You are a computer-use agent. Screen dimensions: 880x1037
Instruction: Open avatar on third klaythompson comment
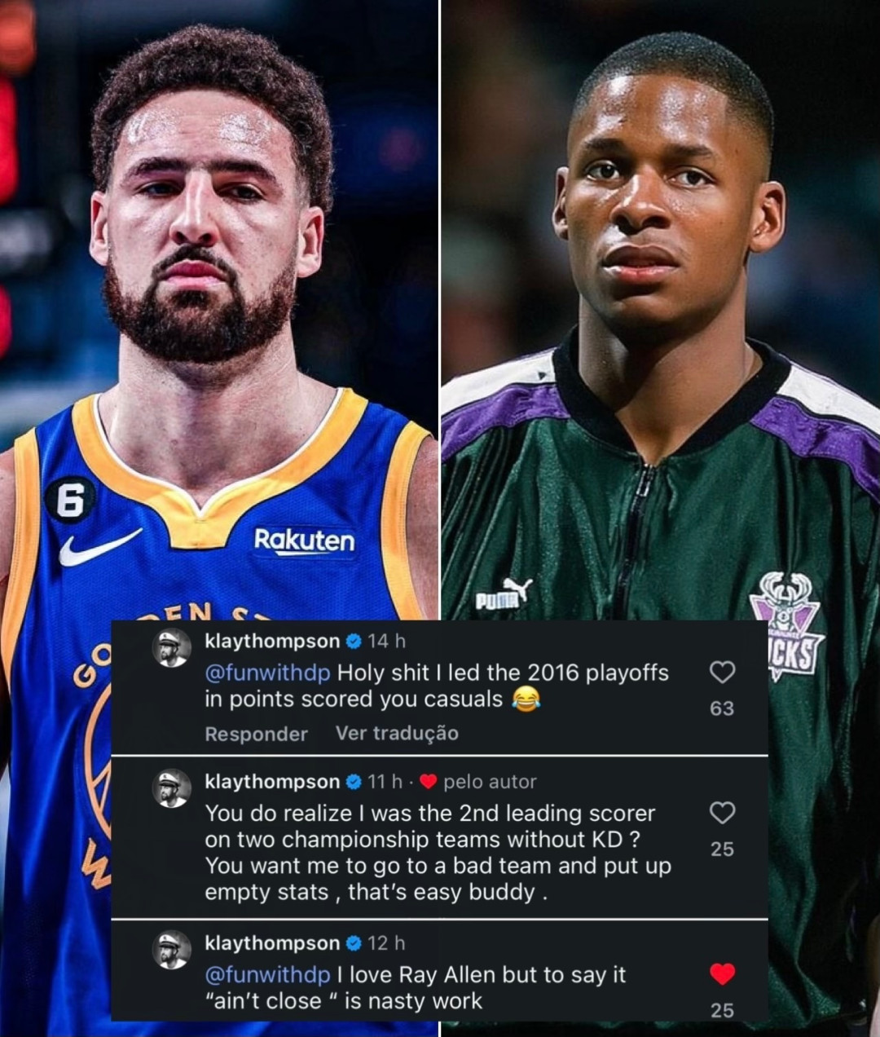[x=172, y=951]
